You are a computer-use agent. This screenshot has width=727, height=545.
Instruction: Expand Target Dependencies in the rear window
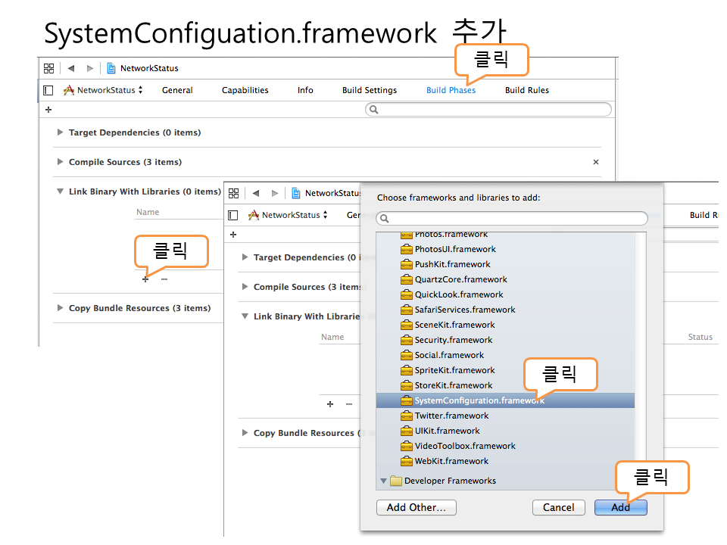[x=61, y=132]
